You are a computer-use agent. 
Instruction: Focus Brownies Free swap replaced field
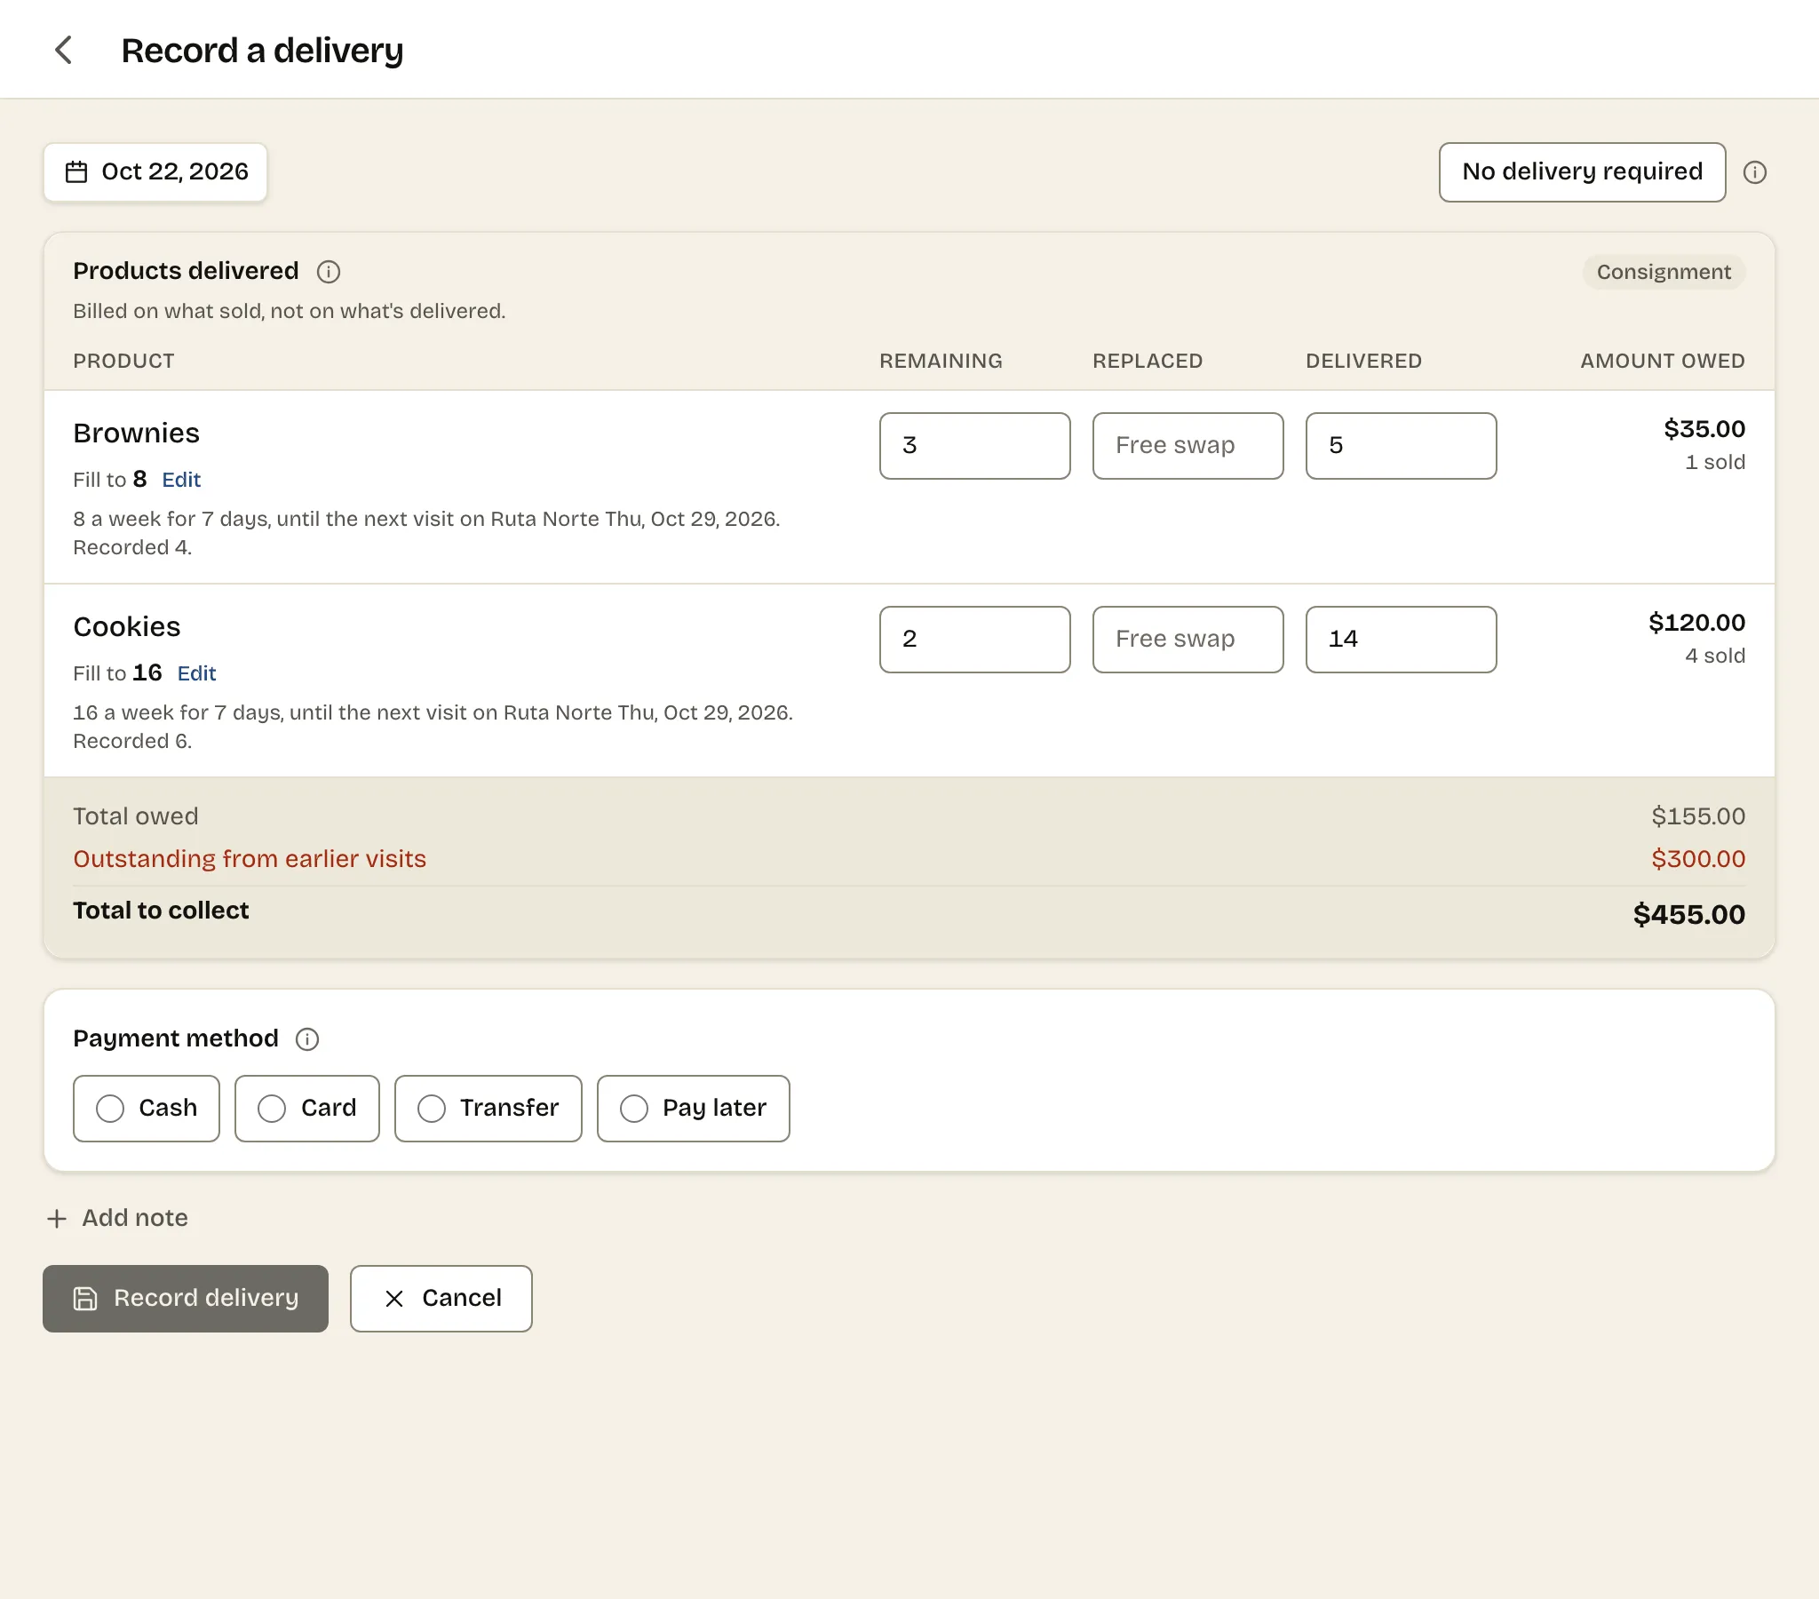pos(1188,445)
